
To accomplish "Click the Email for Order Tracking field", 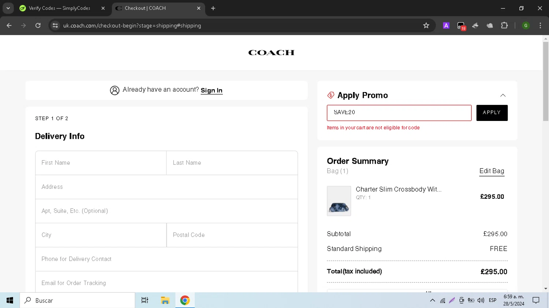I will (167, 282).
